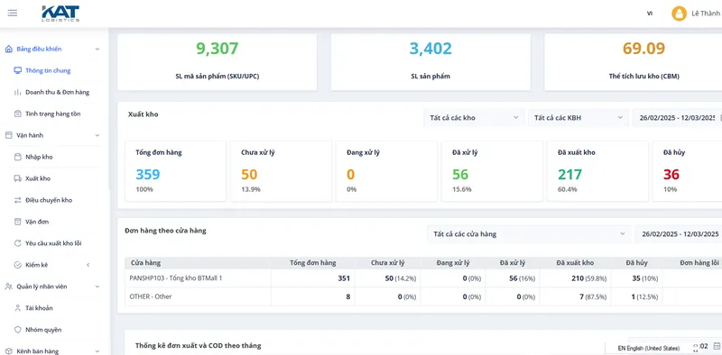Switch language using VI link

[650, 14]
